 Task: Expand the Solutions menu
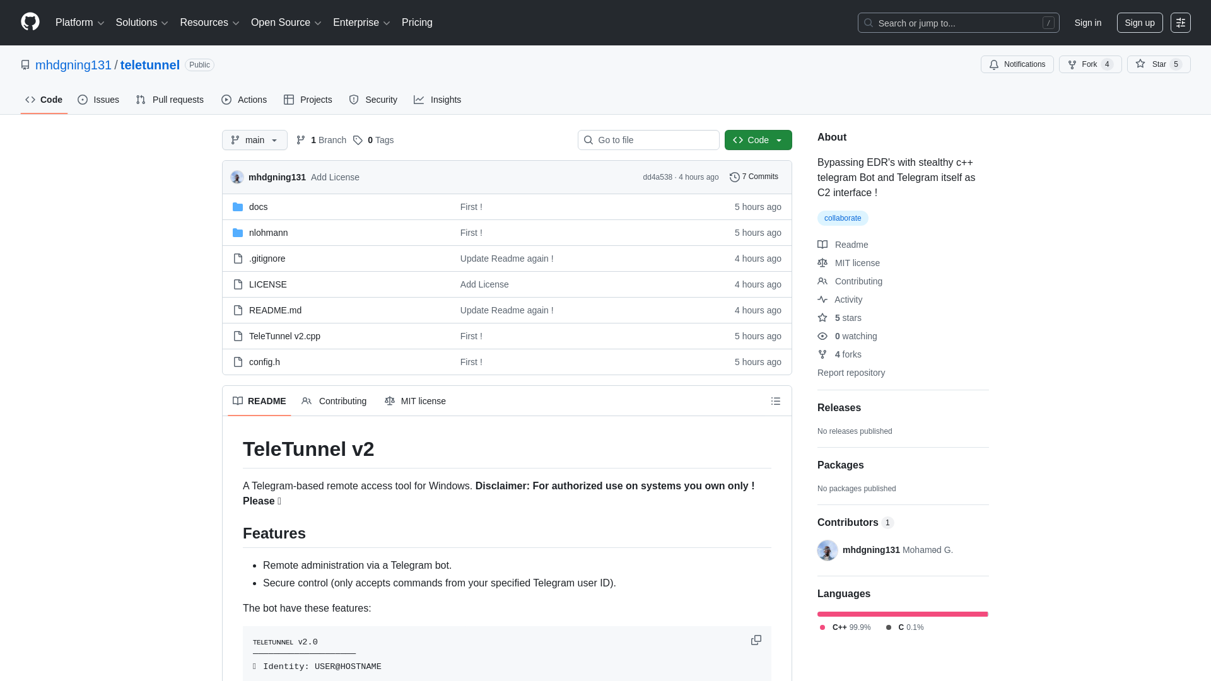(141, 23)
